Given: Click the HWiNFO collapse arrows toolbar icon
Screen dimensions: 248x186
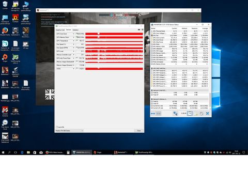Looking at the screenshot, I should [159, 114].
